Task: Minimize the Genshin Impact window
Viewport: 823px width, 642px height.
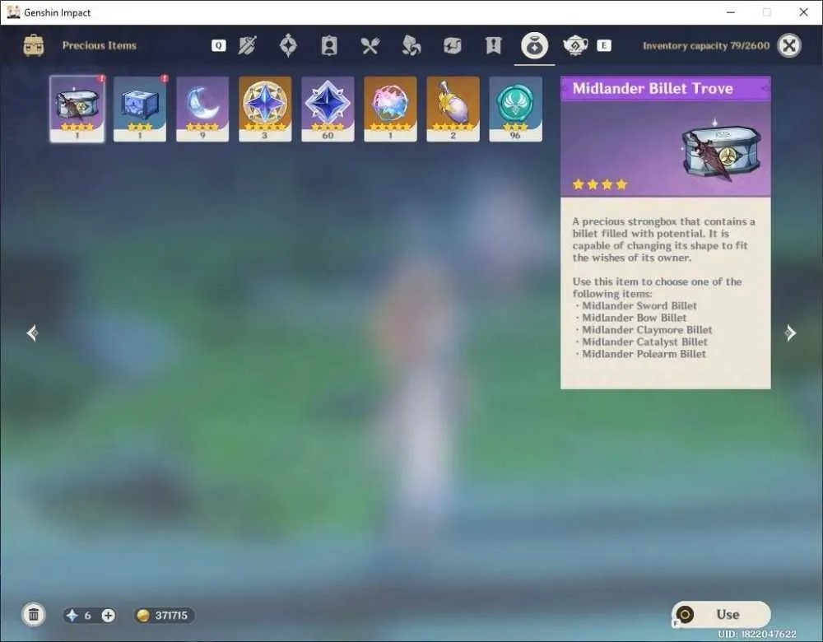Action: pyautogui.click(x=730, y=12)
